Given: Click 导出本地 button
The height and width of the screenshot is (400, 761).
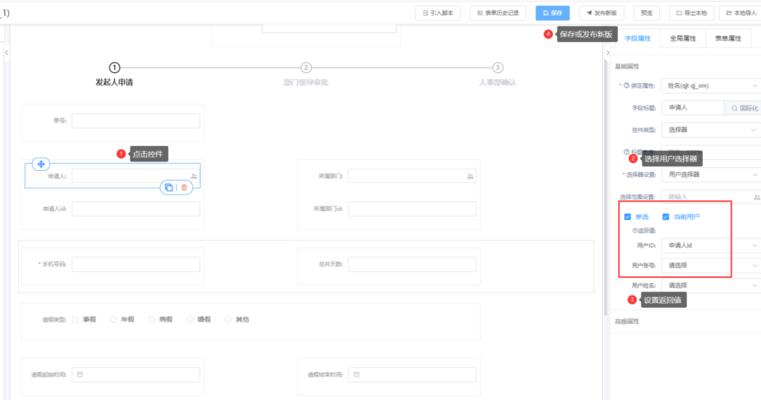Looking at the screenshot, I should pos(692,13).
